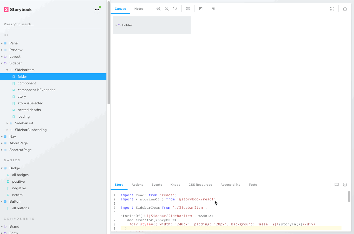The height and width of the screenshot is (234, 354).
Task: Zoom out of the canvas preview
Action: pyautogui.click(x=167, y=9)
